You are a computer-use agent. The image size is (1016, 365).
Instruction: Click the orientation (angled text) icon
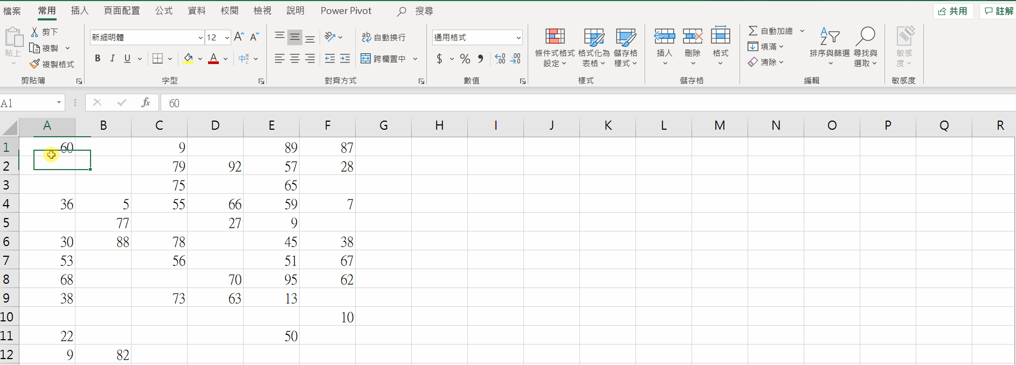pos(330,37)
